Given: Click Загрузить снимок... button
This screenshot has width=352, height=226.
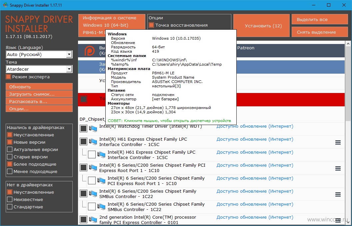Looking at the screenshot, I should click(39, 94).
